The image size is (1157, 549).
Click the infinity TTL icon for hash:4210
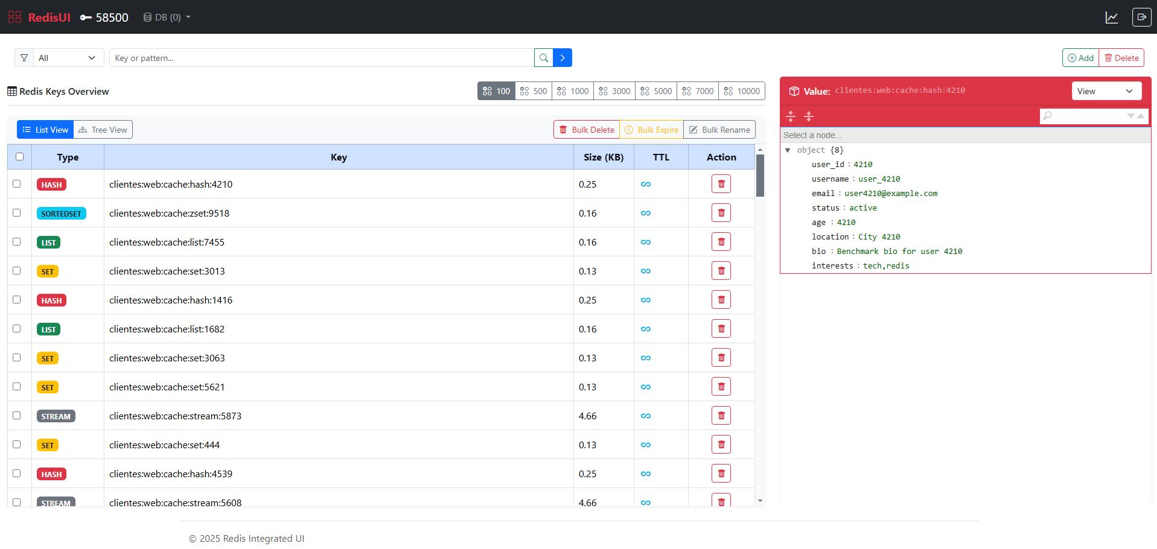pyautogui.click(x=646, y=185)
